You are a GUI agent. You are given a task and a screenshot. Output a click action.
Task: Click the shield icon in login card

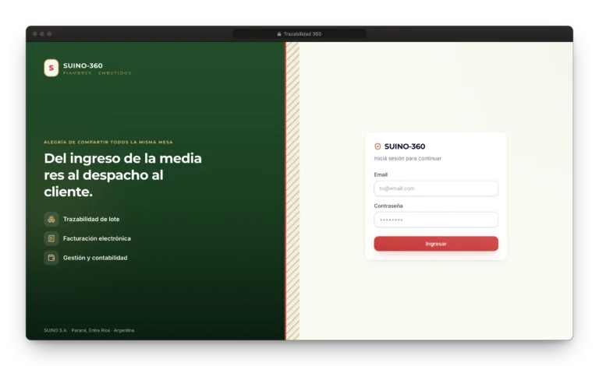coord(377,146)
